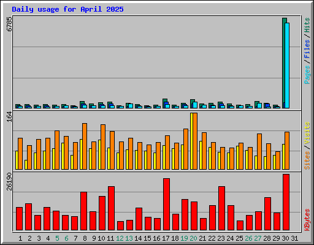The image size is (314, 245).
Task: Click the short red KBytes bar for day 25
Action: (x=240, y=225)
